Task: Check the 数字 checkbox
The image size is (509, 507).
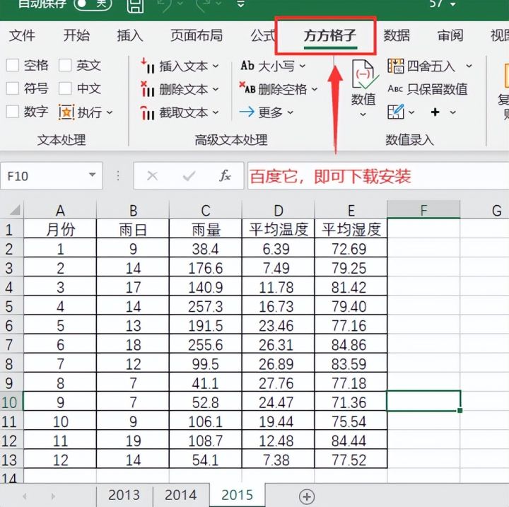Action: coord(12,112)
